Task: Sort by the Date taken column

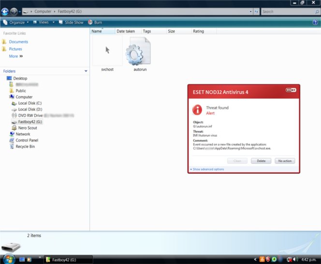Action: point(128,31)
